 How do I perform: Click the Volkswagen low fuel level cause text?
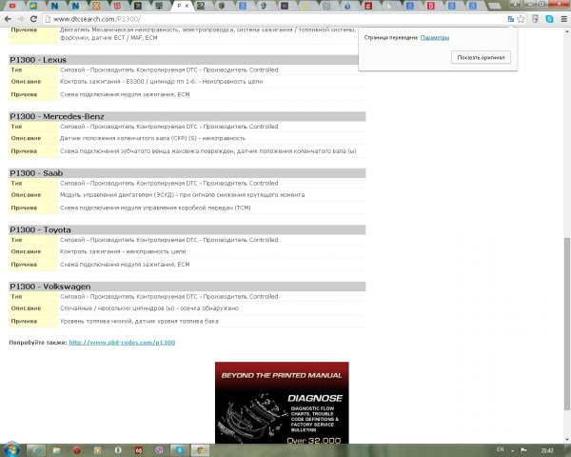pyautogui.click(x=139, y=322)
